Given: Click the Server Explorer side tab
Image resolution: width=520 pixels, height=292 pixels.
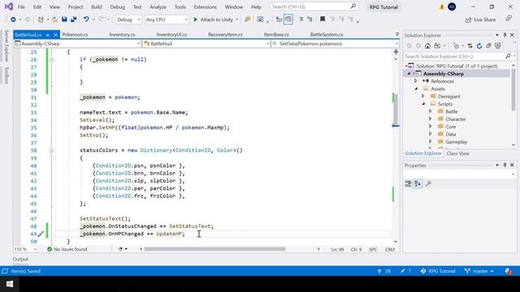Looking at the screenshot, I should point(6,45).
